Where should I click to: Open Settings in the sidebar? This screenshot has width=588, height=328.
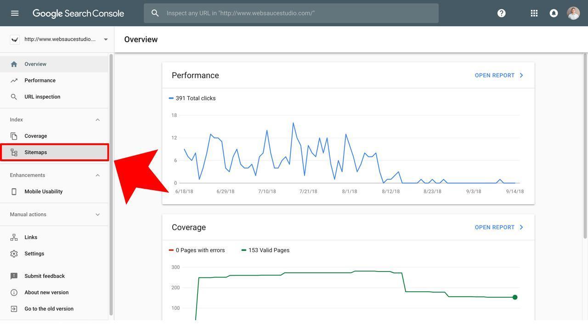(54, 254)
